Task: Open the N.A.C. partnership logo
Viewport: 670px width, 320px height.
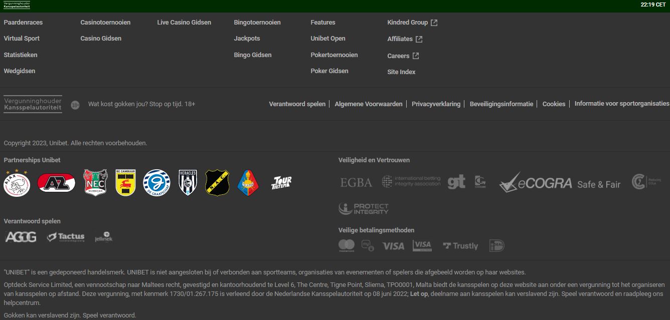Action: [217, 183]
